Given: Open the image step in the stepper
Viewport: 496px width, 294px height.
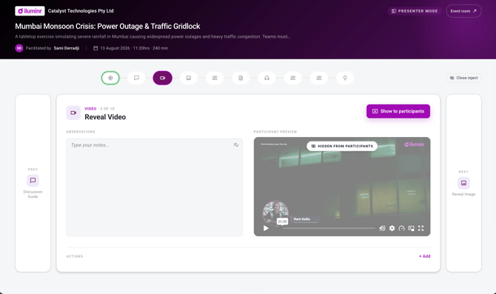Looking at the screenshot, I should click(x=189, y=78).
